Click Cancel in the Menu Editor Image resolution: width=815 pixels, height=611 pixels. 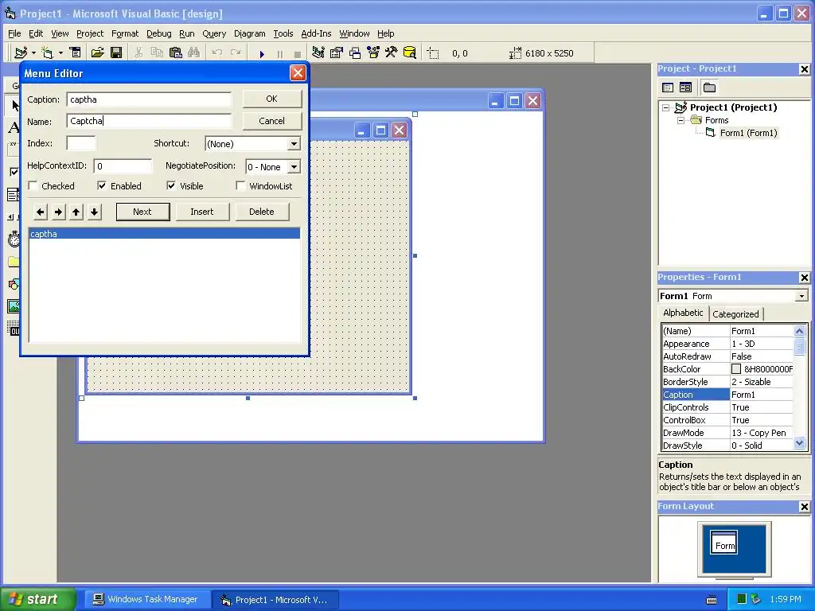[272, 121]
